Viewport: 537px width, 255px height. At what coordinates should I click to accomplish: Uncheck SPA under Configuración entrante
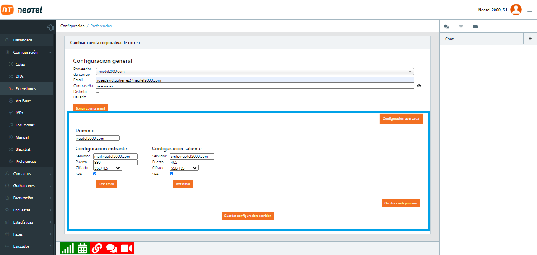tap(95, 174)
